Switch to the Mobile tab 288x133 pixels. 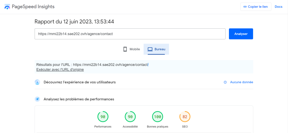tap(132, 49)
